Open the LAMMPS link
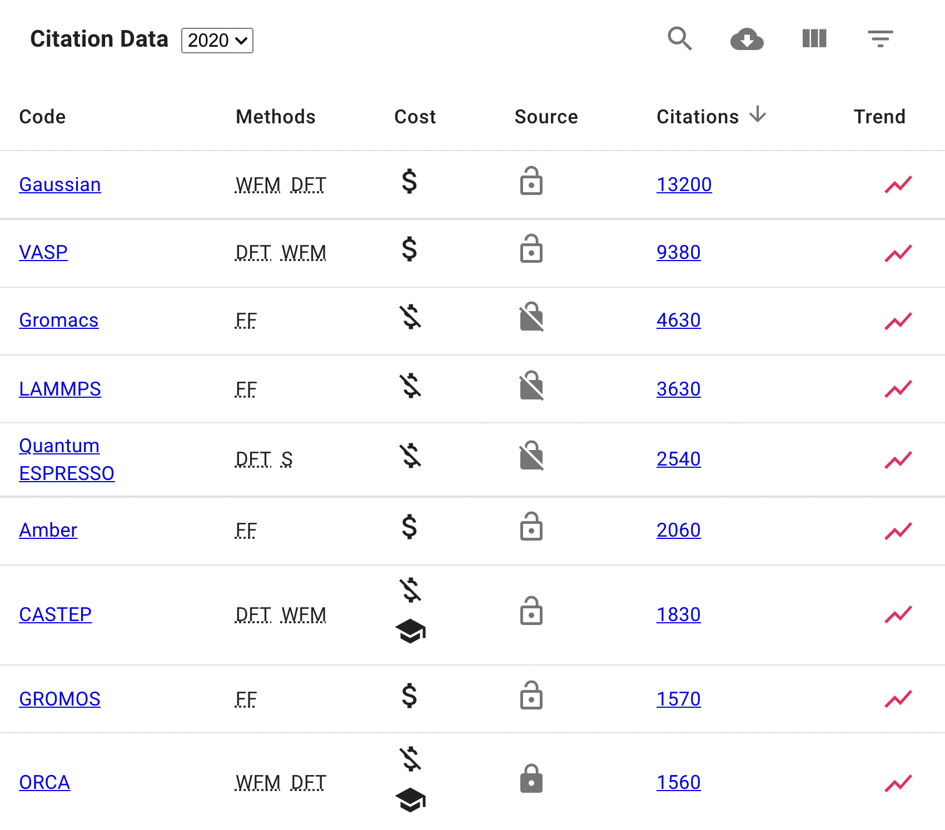 60,389
